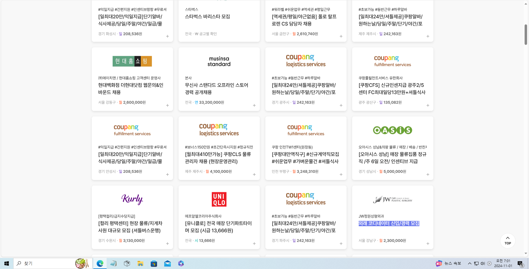Open the 스타벅스 바리스타 모집 listing
This screenshot has width=529, height=269.
207,17
